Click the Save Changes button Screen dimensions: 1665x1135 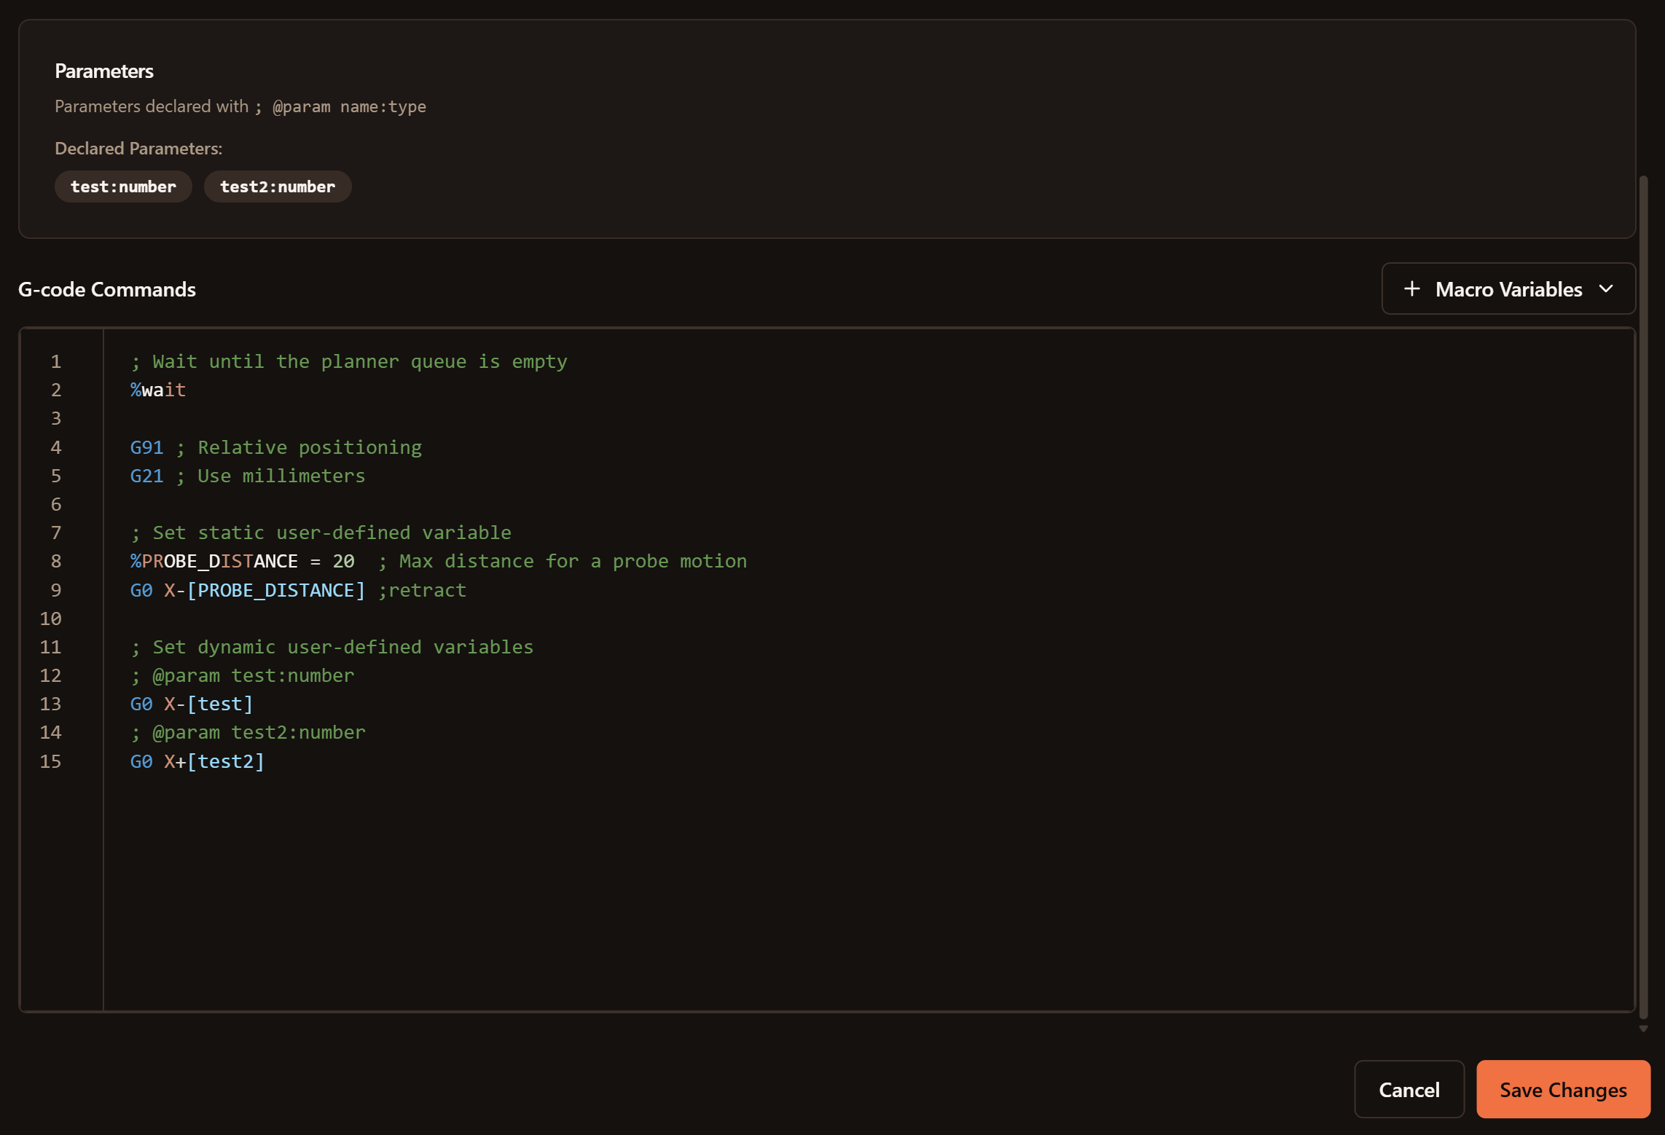click(1562, 1089)
